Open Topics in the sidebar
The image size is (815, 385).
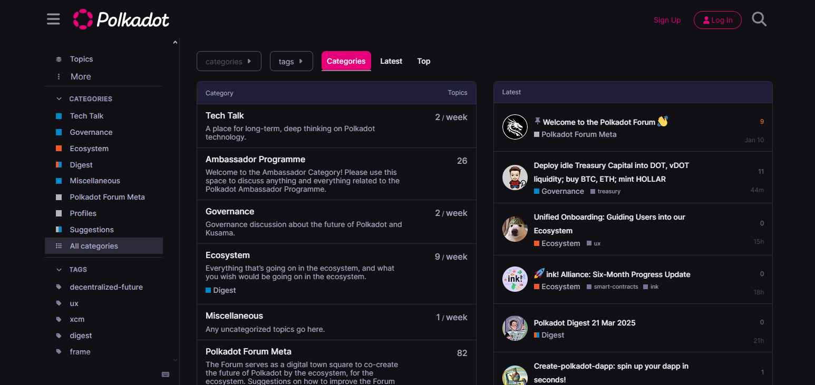click(104, 59)
